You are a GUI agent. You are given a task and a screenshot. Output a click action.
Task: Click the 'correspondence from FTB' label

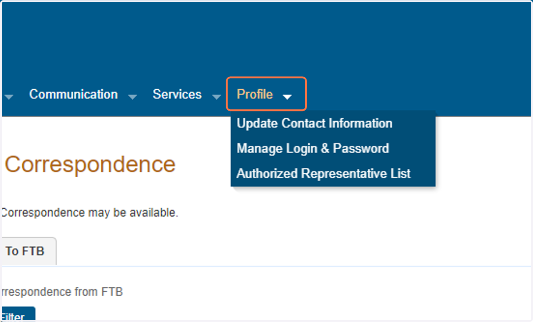coord(61,292)
